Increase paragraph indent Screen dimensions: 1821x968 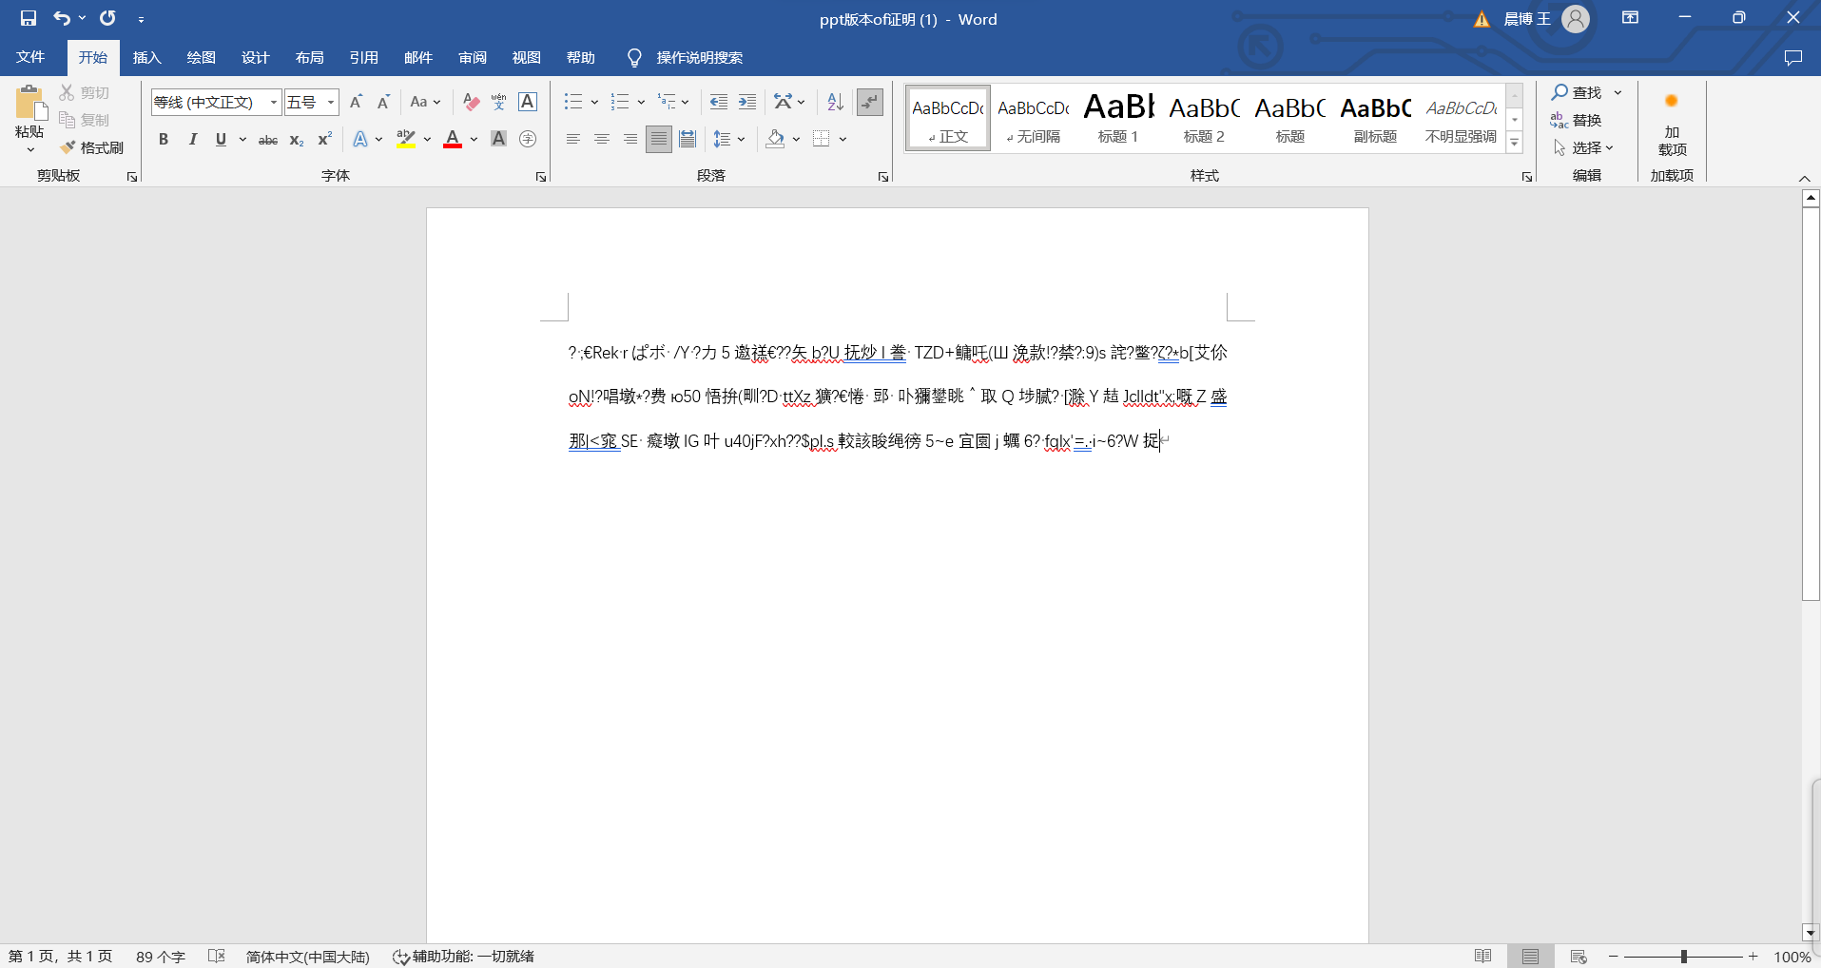click(747, 102)
